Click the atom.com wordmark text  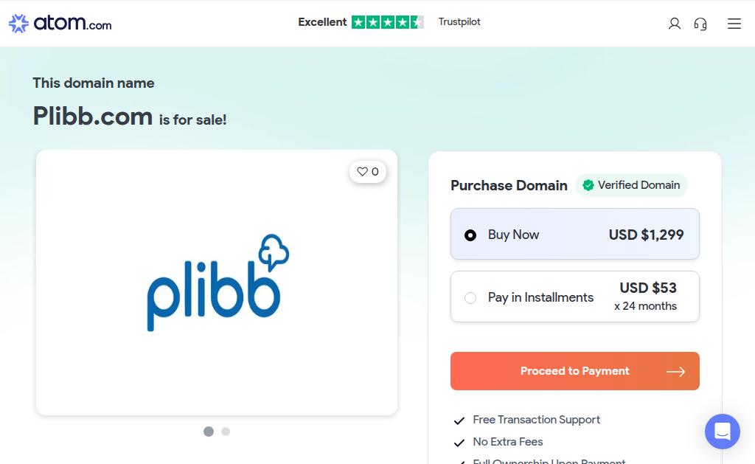click(72, 23)
